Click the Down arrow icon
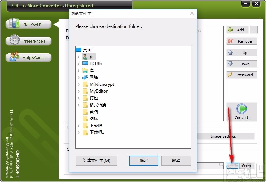 coord(230,64)
